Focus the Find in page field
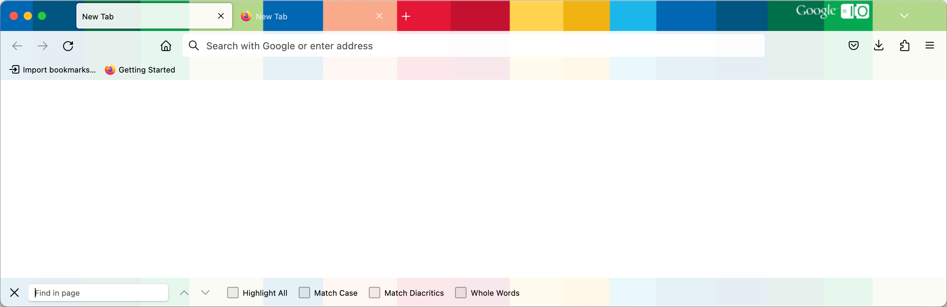Viewport: 947px width, 307px height. 98,293
